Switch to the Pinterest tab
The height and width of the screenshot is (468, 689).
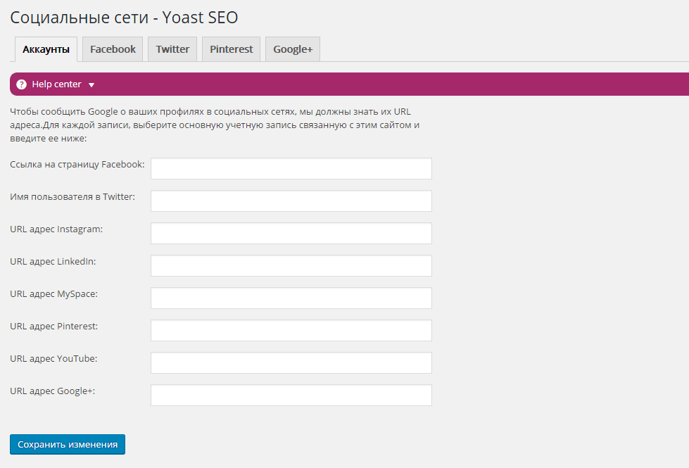231,49
